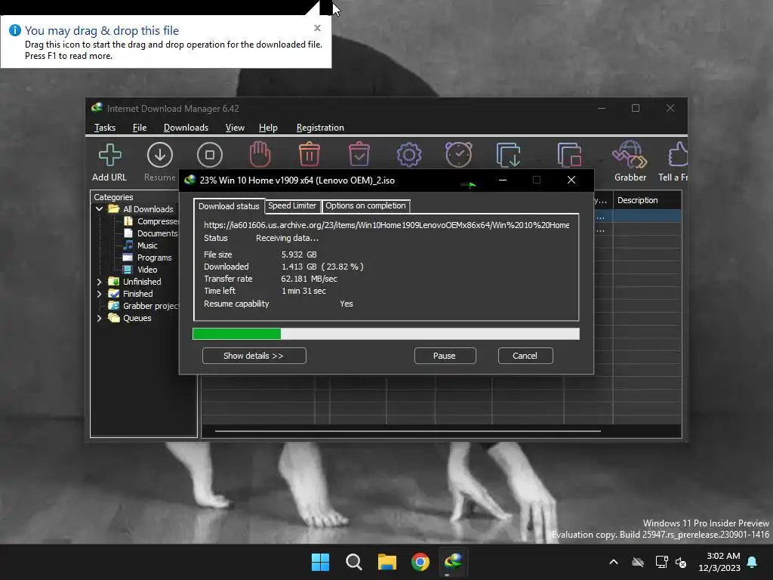Cancel the current download
Viewport: 773px width, 580px height.
tap(525, 356)
